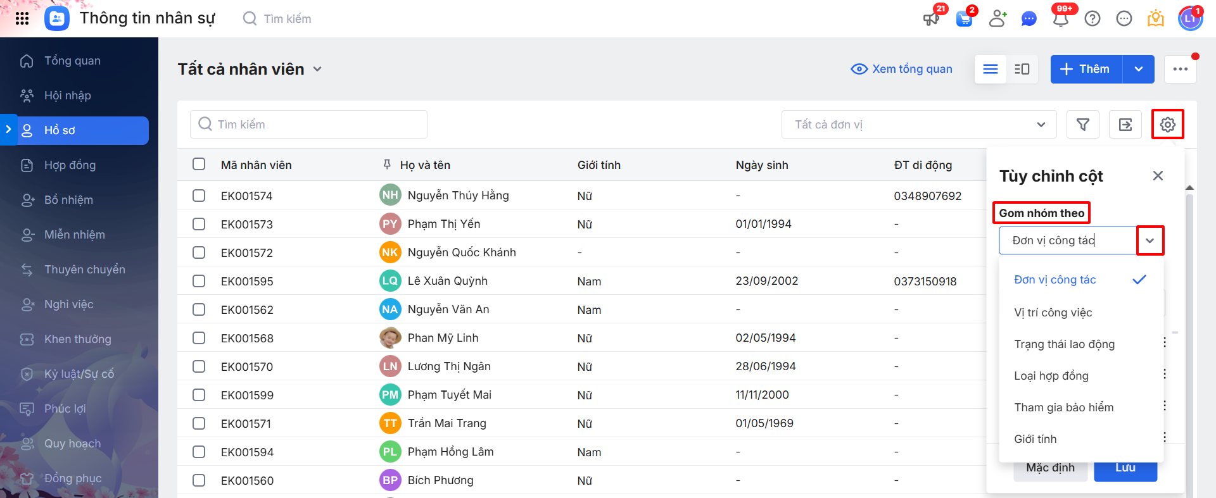The width and height of the screenshot is (1216, 498).
Task: Click the export icon beside filter
Action: (1125, 125)
